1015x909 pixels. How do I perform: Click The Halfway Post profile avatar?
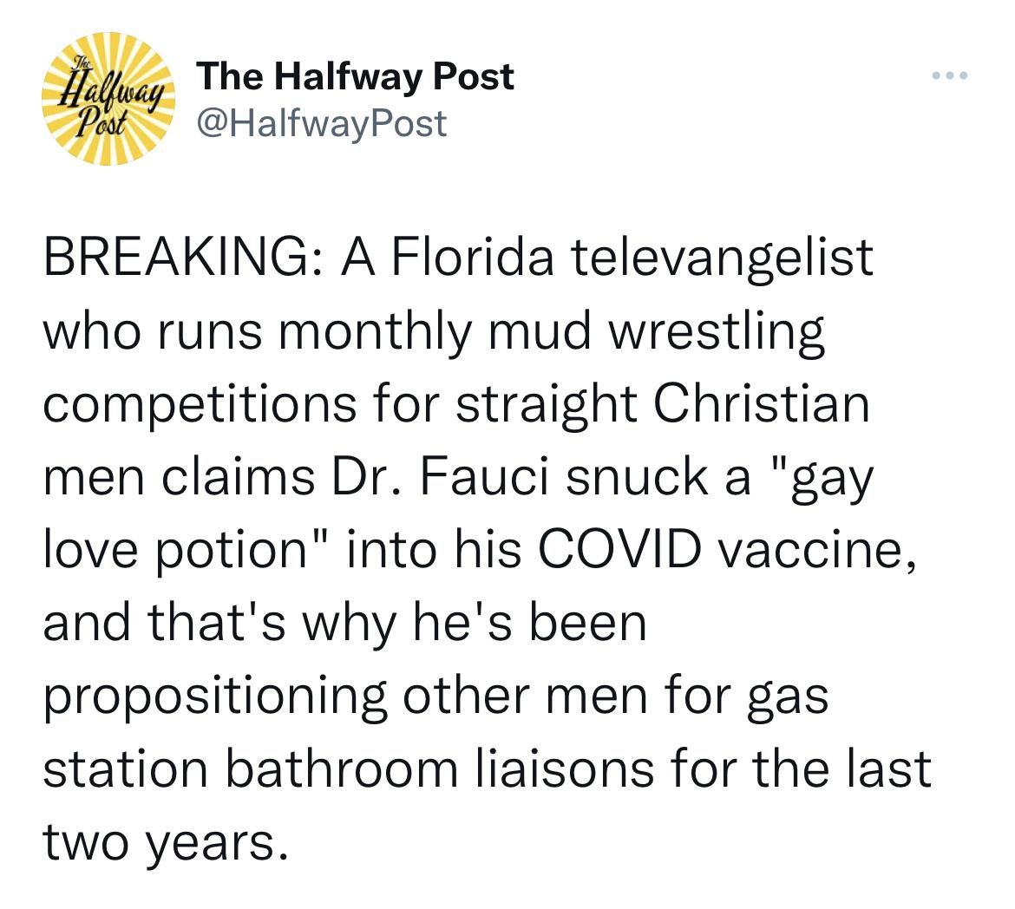108,98
